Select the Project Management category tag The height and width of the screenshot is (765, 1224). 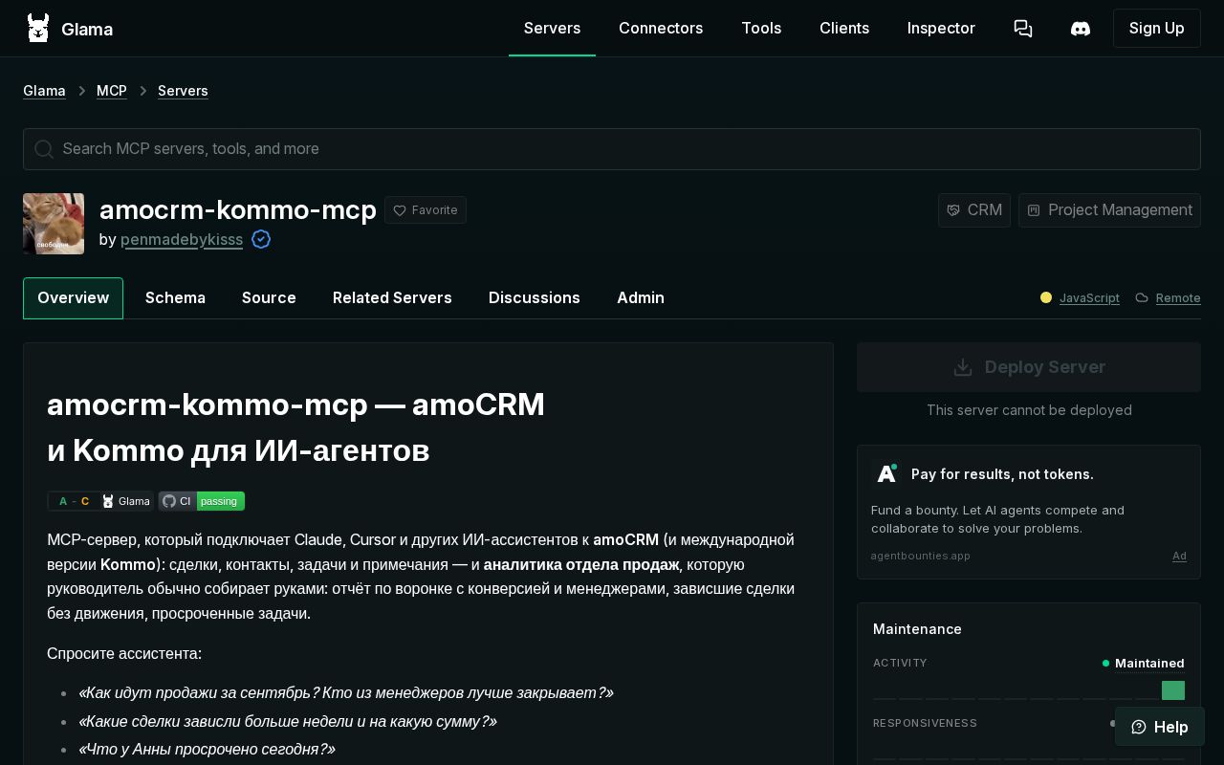tap(1109, 210)
